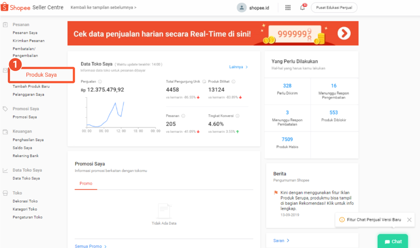Open Penghasilan Saya

click(28, 140)
